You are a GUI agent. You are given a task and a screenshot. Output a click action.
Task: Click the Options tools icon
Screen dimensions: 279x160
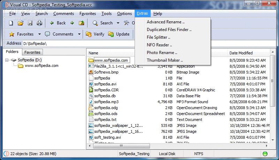coord(127,23)
